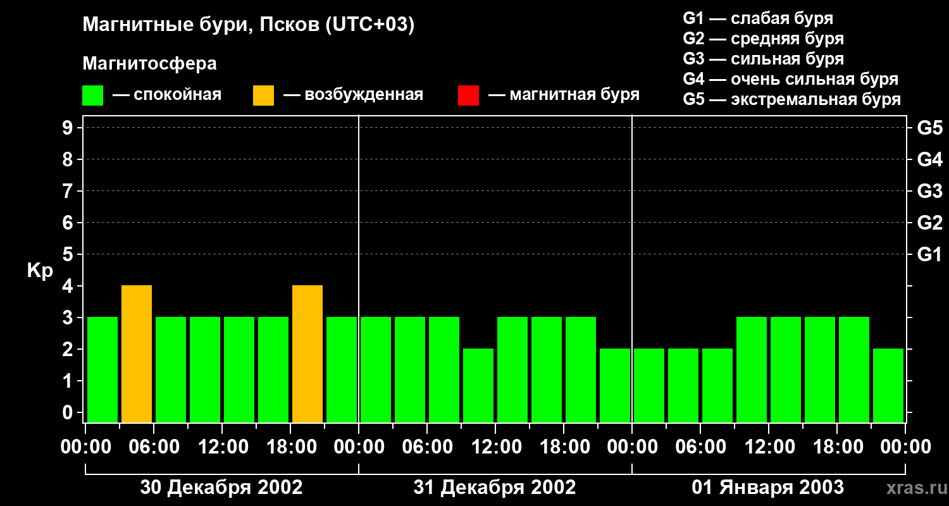Click the Kp axis value '0'
Viewport: 949px width, 506px height.
tap(68, 413)
